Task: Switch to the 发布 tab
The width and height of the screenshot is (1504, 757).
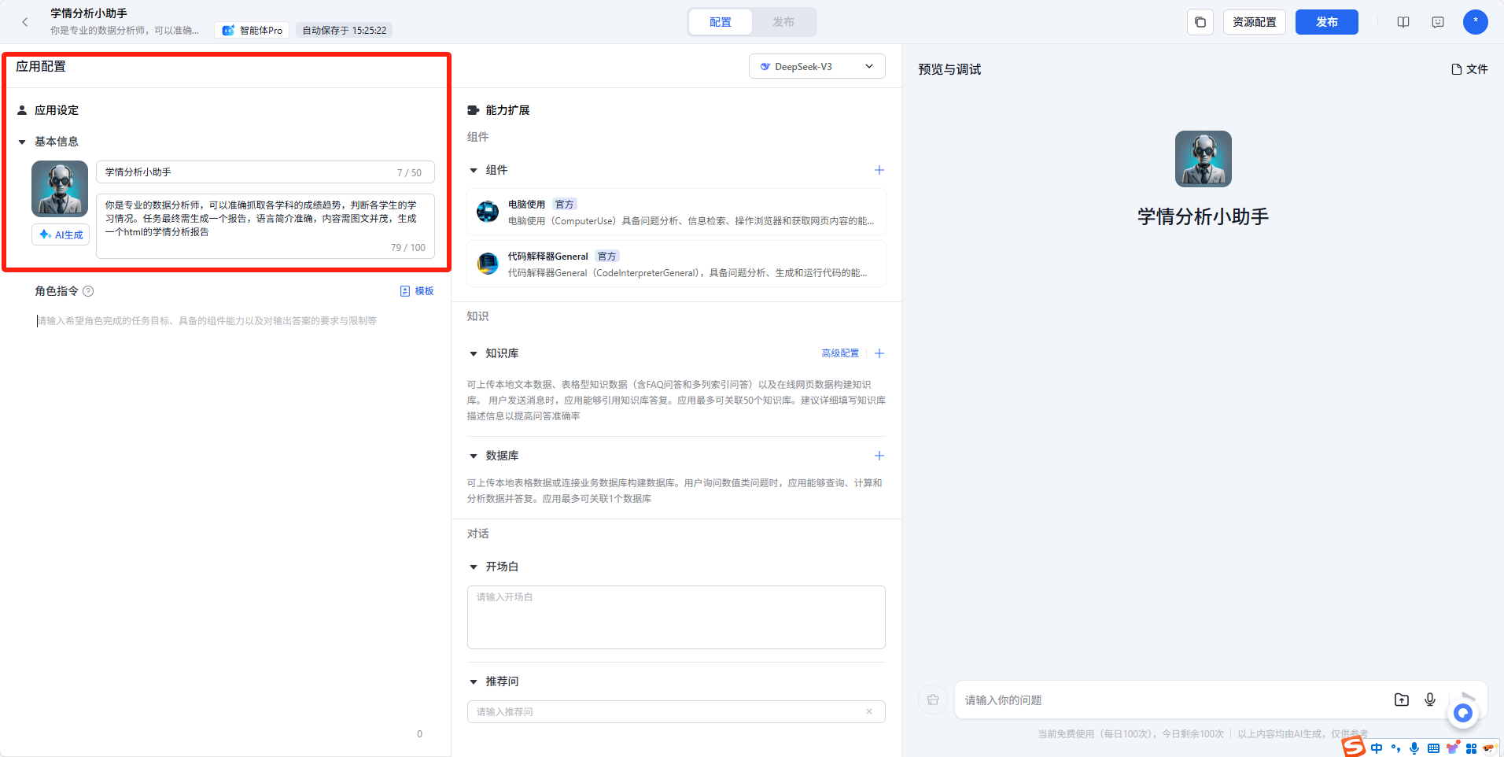Action: pyautogui.click(x=783, y=22)
